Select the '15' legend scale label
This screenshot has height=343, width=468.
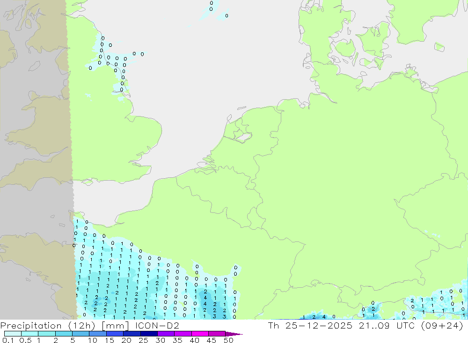110,340
